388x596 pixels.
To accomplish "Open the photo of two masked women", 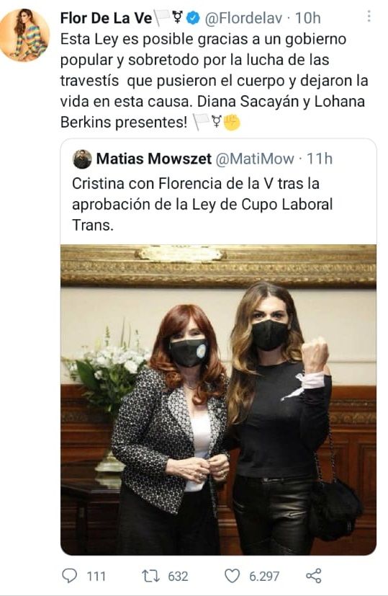I will pos(218,400).
